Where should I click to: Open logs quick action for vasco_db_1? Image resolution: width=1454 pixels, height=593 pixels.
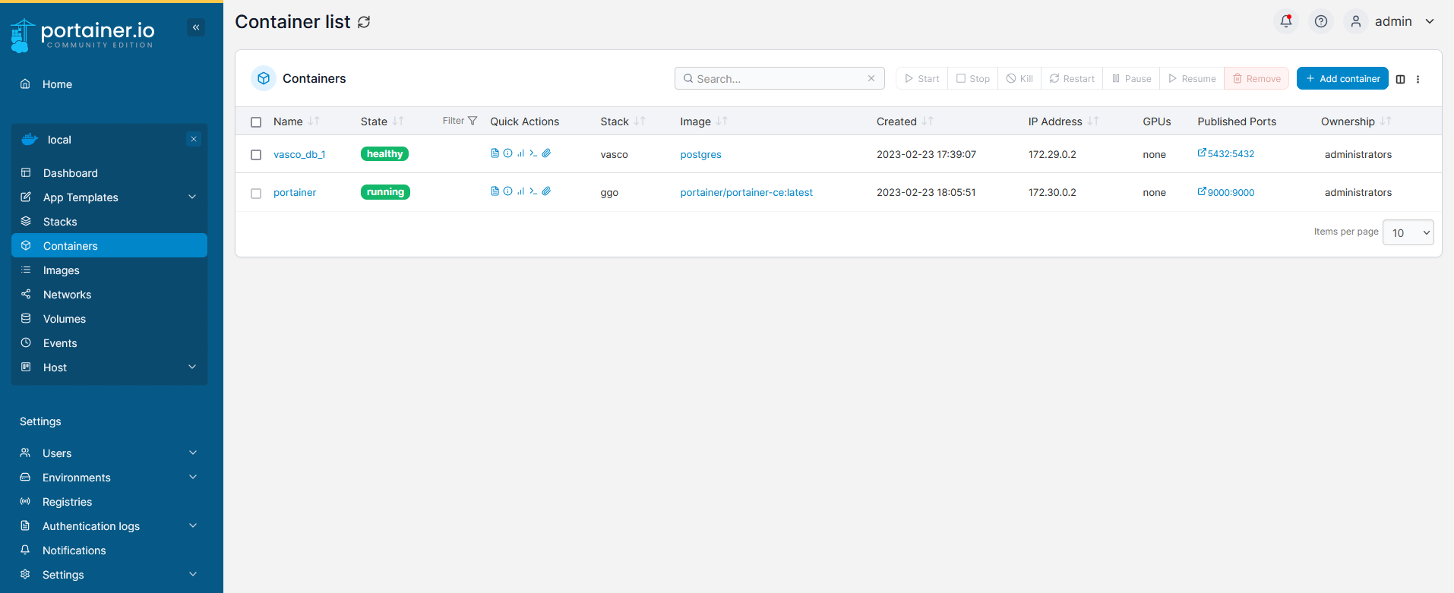tap(495, 153)
